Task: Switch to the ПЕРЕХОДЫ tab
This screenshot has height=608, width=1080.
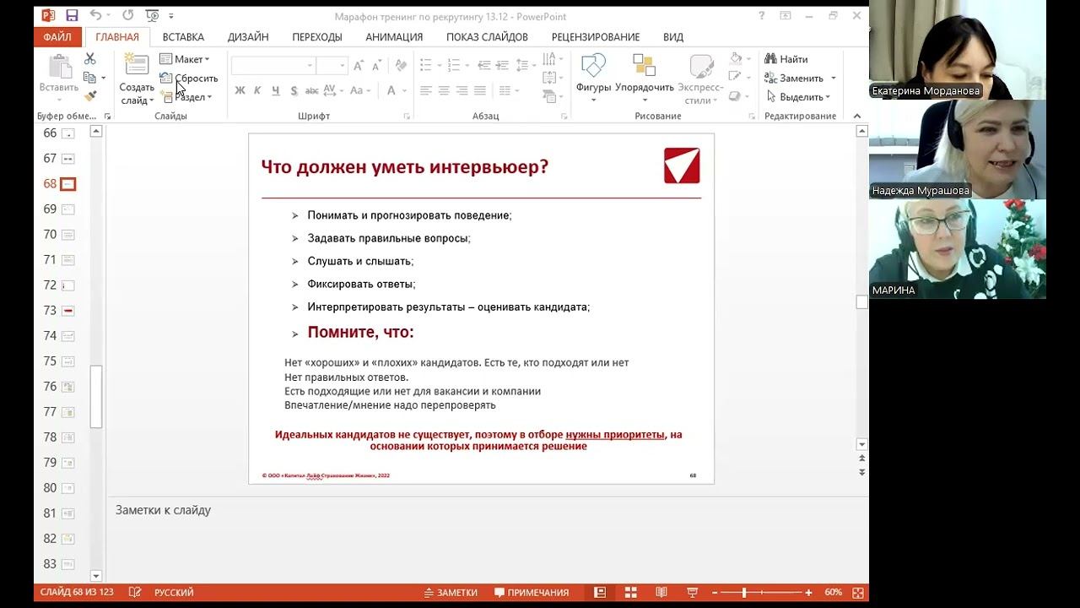Action: [317, 37]
